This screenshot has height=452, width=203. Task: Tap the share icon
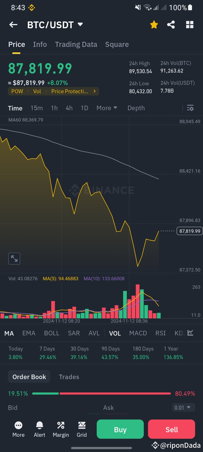coord(171,25)
